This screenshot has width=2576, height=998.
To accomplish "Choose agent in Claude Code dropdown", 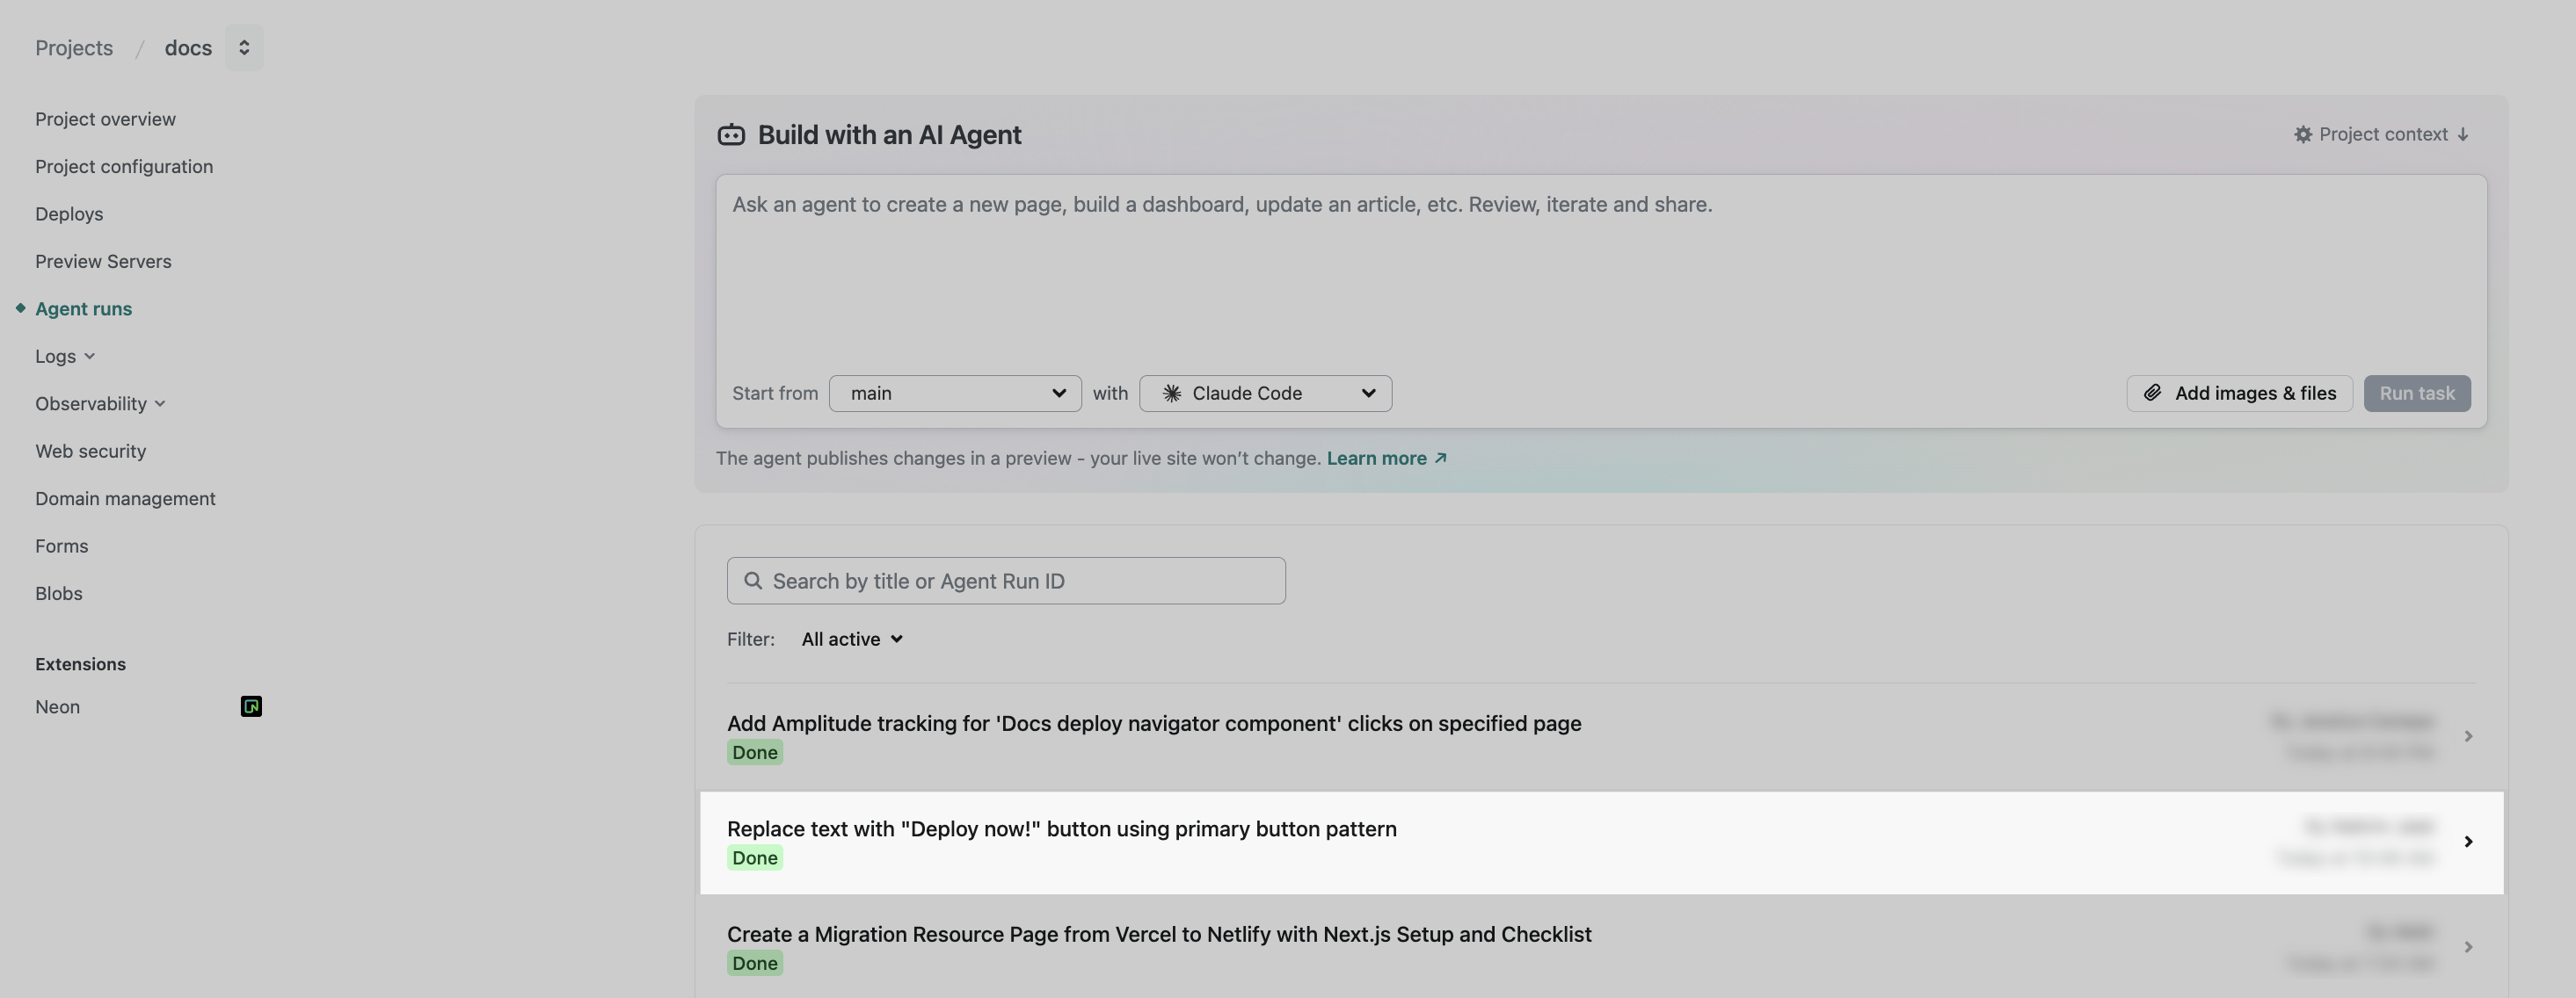I will pos(1265,394).
